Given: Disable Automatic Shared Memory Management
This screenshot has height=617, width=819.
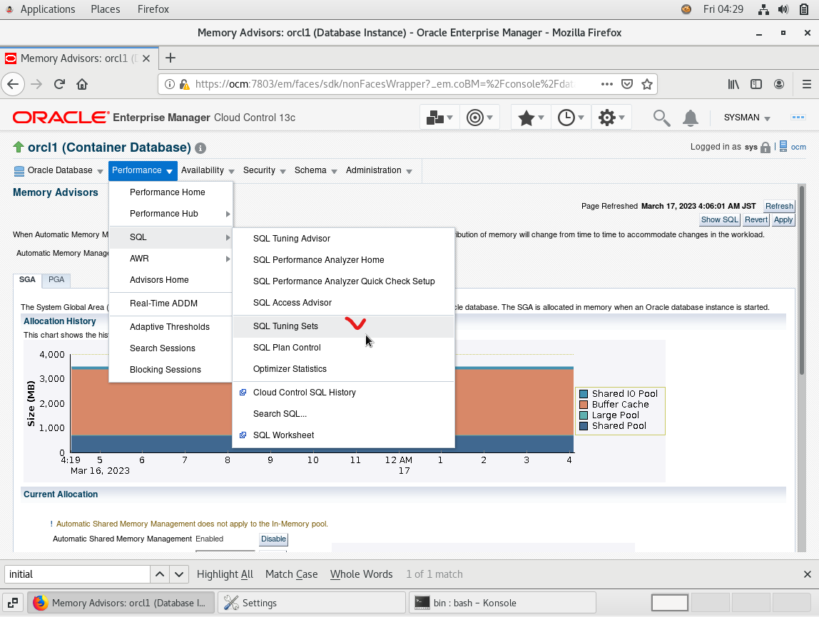Looking at the screenshot, I should (x=273, y=539).
